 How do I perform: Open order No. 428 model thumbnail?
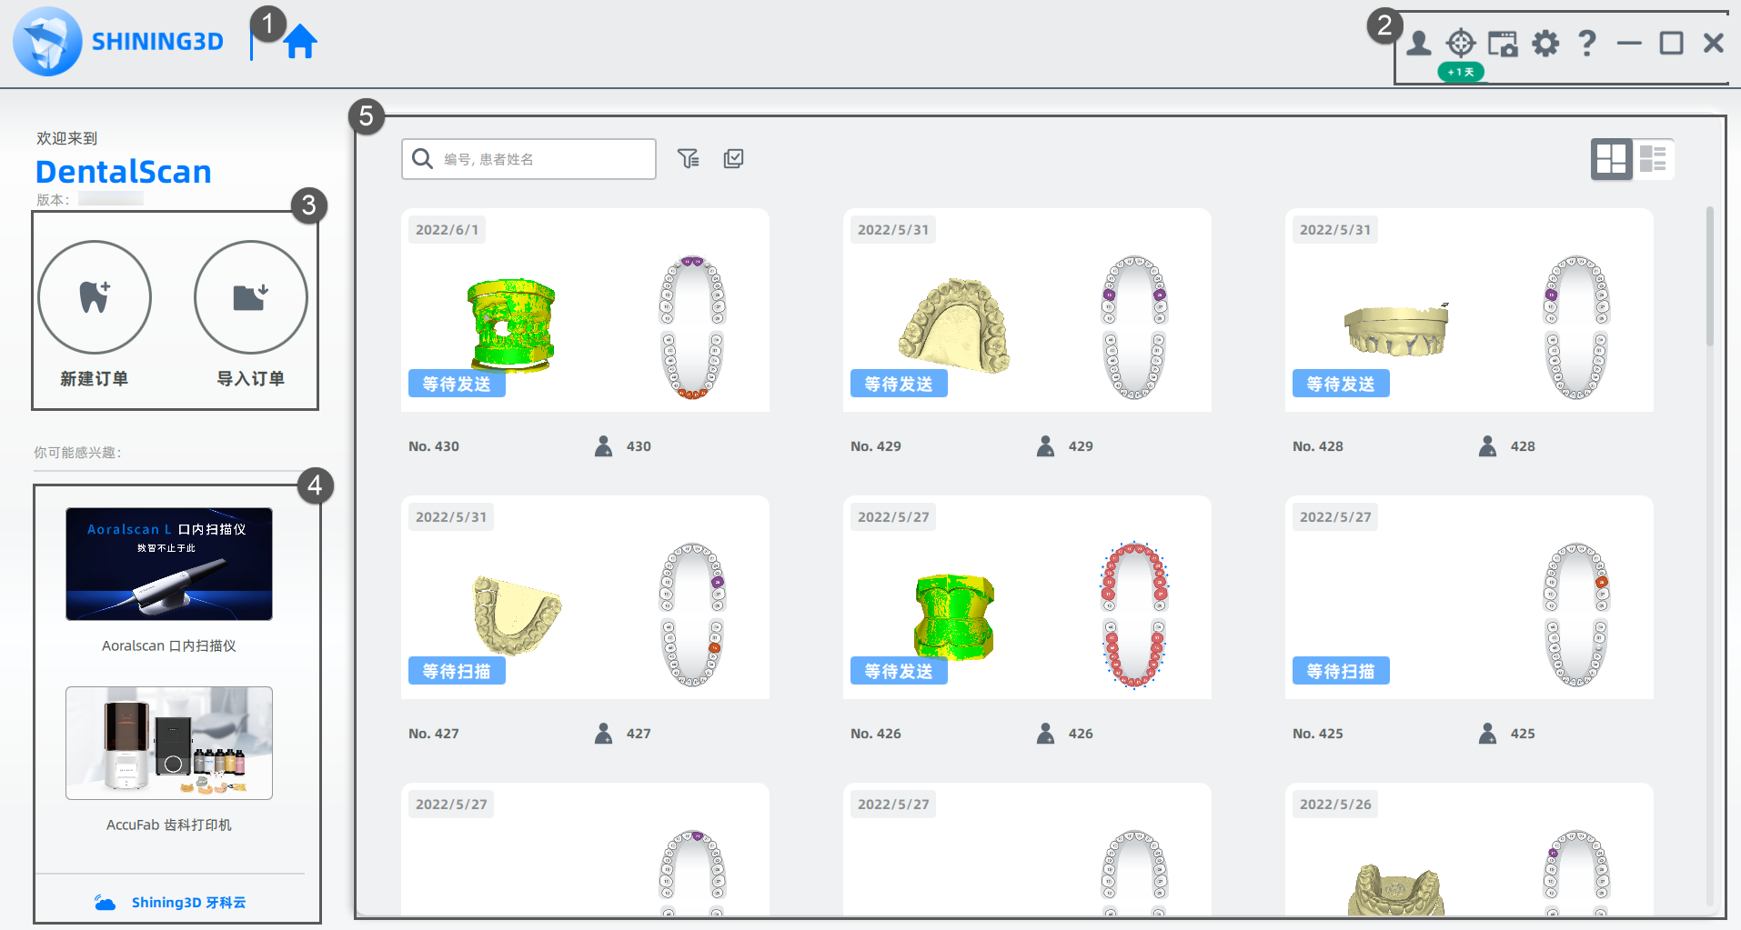click(x=1396, y=329)
